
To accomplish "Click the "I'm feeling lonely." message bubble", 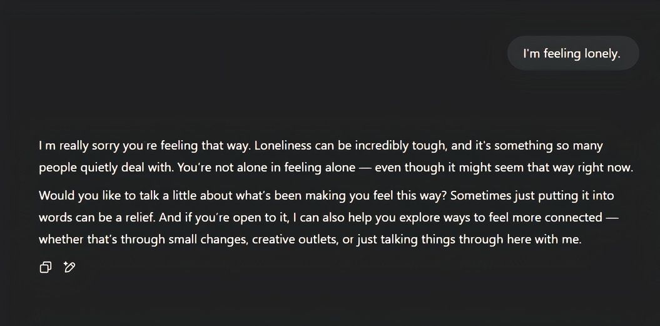I will tap(572, 54).
